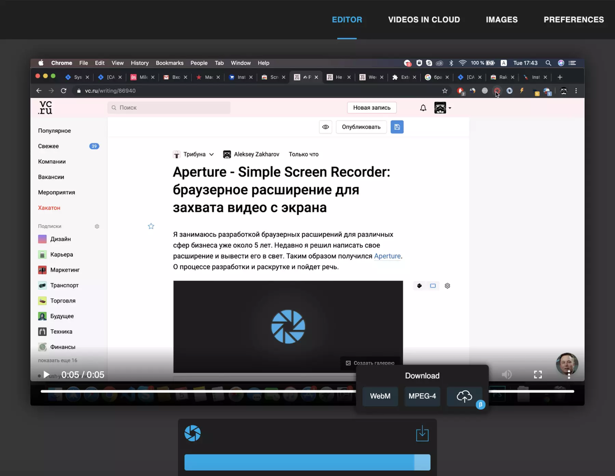This screenshot has height=476, width=615.
Task: Open the Маркетинг subscription in the sidebar
Action: tap(59, 270)
